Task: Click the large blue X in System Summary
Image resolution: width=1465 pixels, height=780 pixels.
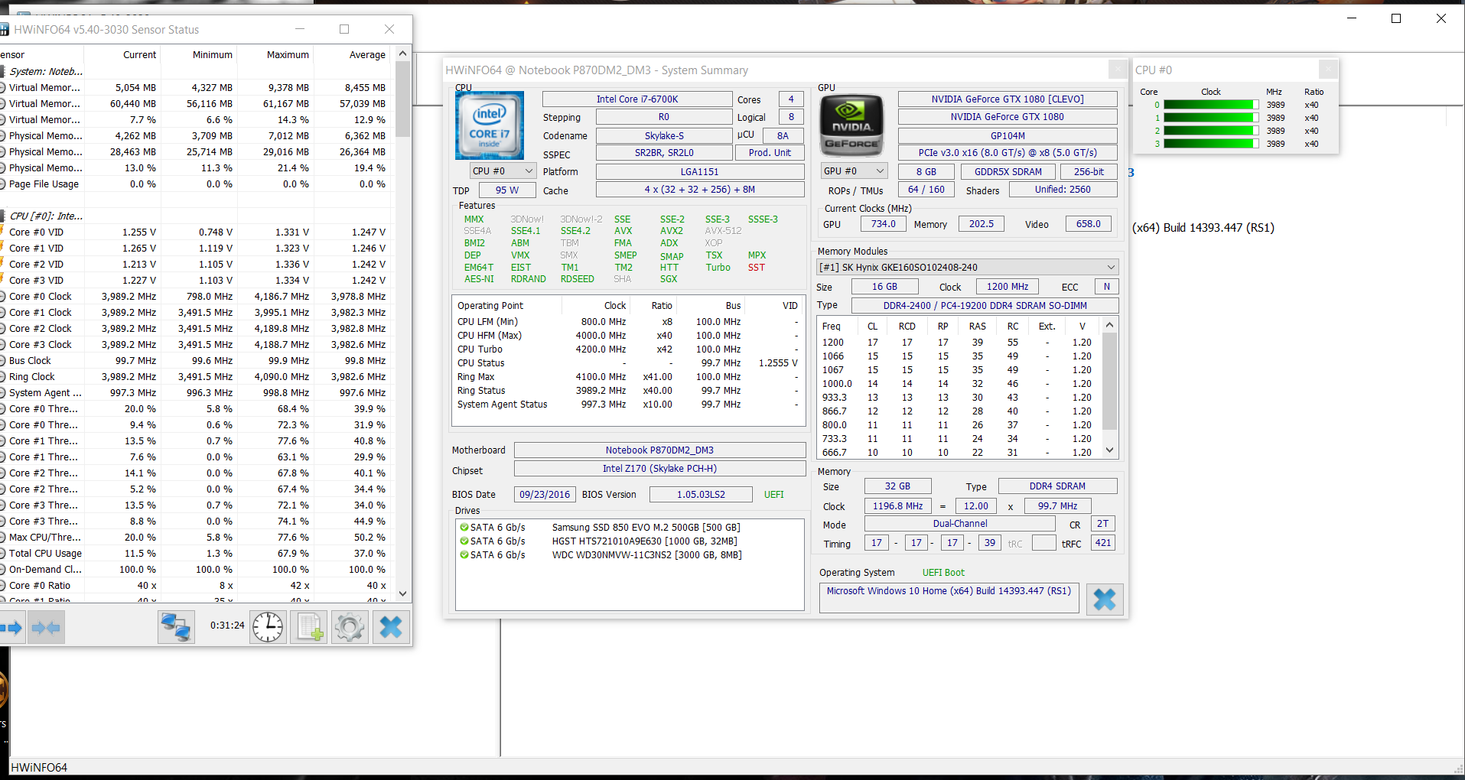Action: [1105, 599]
